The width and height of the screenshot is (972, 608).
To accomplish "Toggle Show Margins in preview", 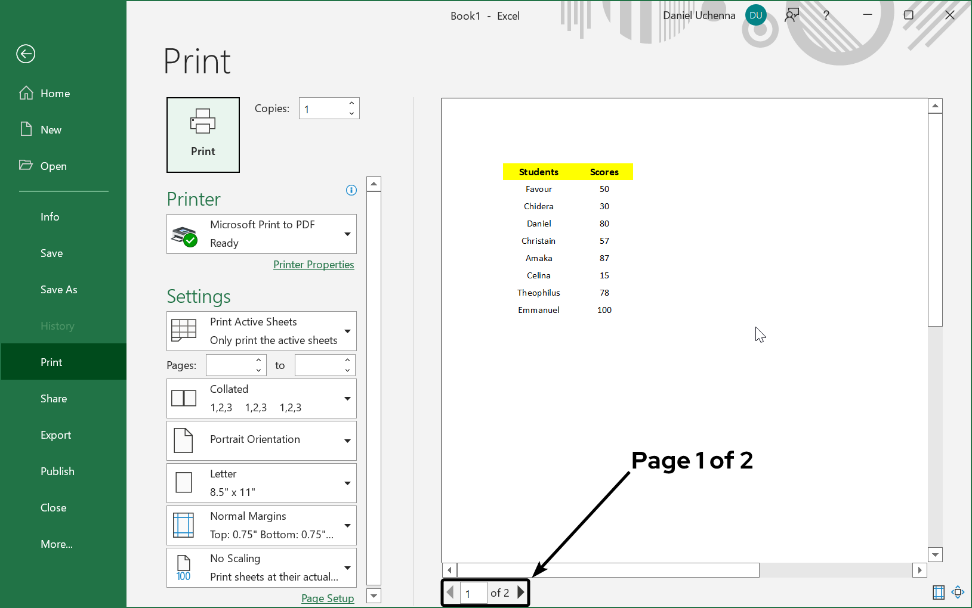I will point(939,592).
